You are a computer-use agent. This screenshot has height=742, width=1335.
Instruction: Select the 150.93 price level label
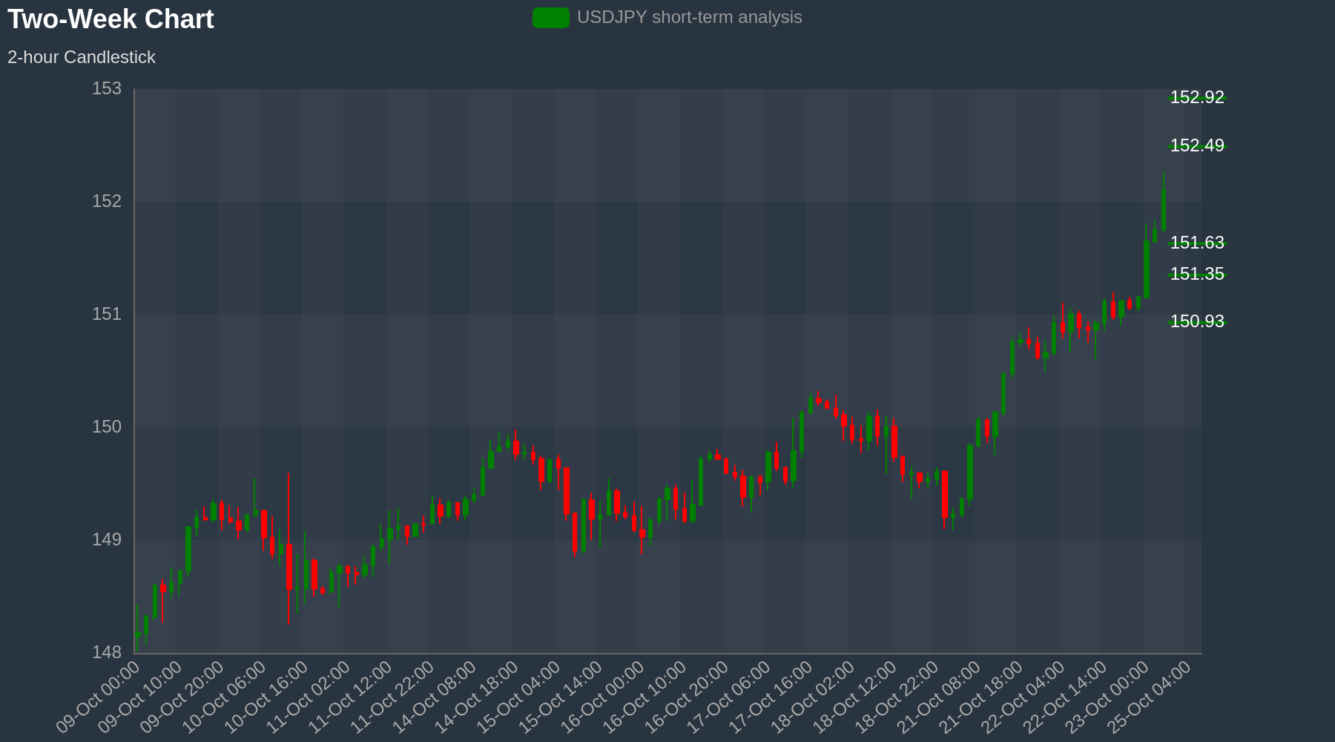[1197, 321]
